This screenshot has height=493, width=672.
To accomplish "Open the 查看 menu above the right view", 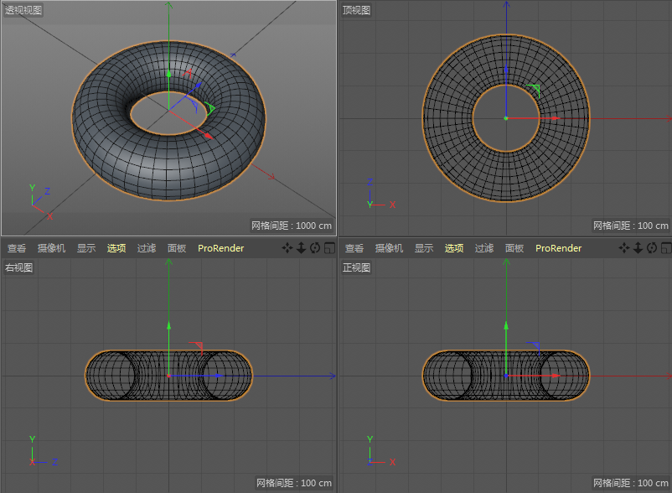I will [x=17, y=248].
